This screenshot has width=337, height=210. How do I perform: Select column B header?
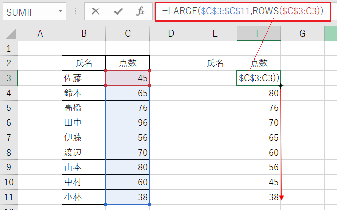(84, 33)
